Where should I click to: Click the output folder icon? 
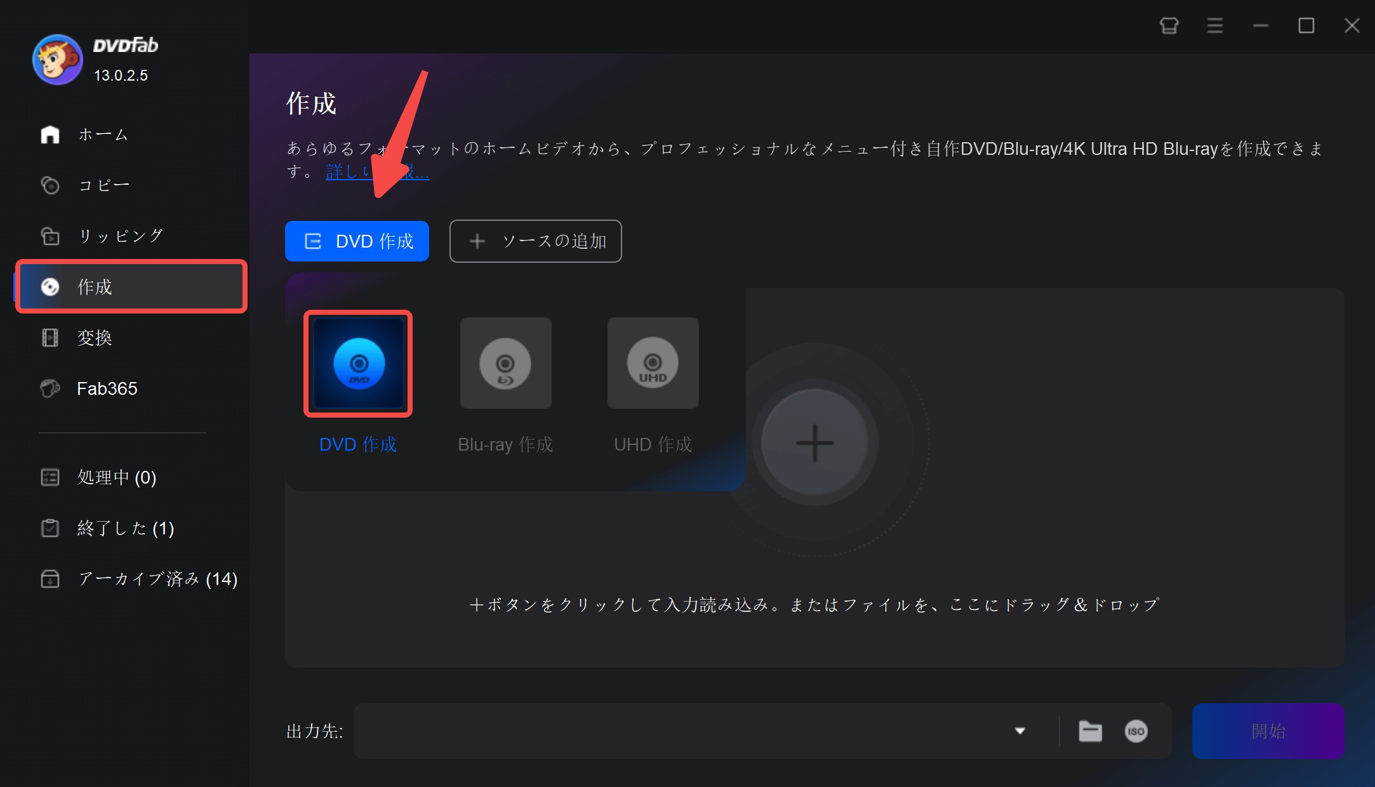[1090, 731]
